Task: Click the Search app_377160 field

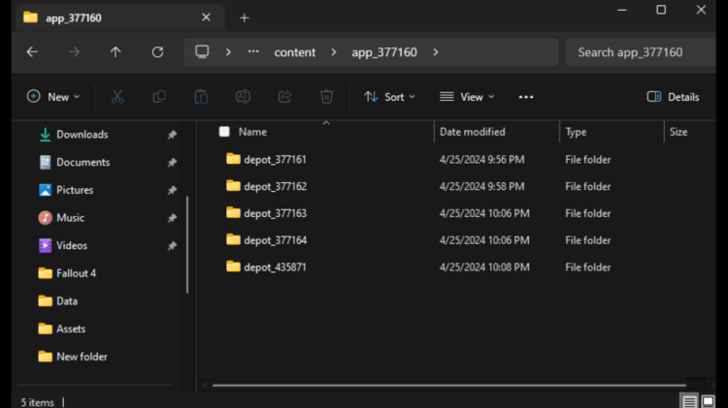Action: [641, 52]
